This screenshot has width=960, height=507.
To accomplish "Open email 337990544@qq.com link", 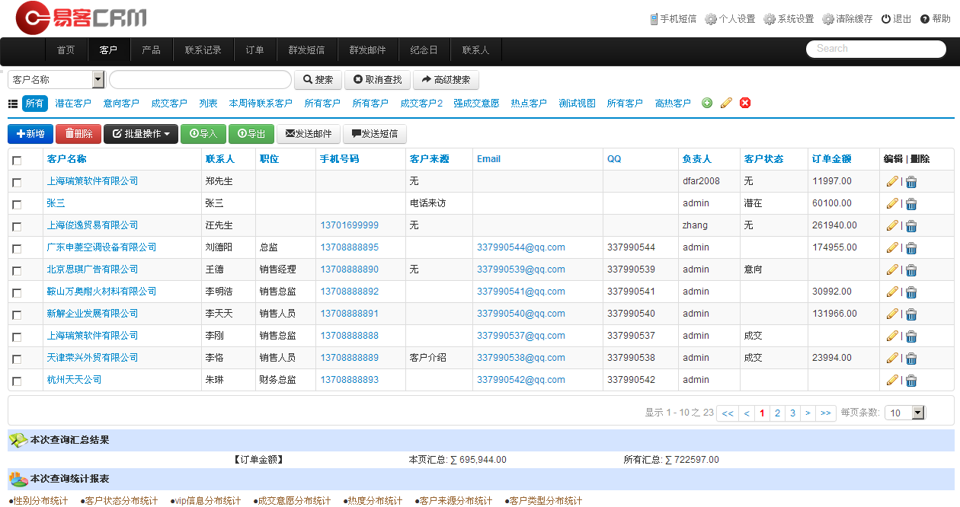I will (521, 247).
